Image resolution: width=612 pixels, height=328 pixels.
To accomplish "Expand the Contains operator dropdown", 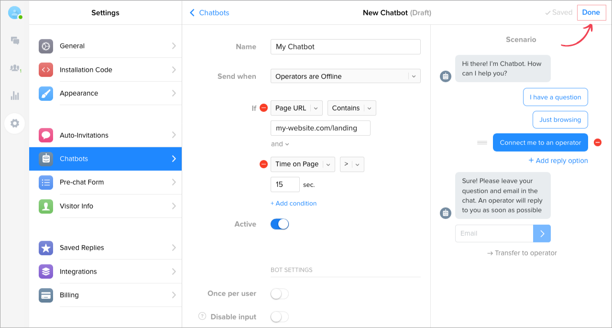I will click(351, 108).
